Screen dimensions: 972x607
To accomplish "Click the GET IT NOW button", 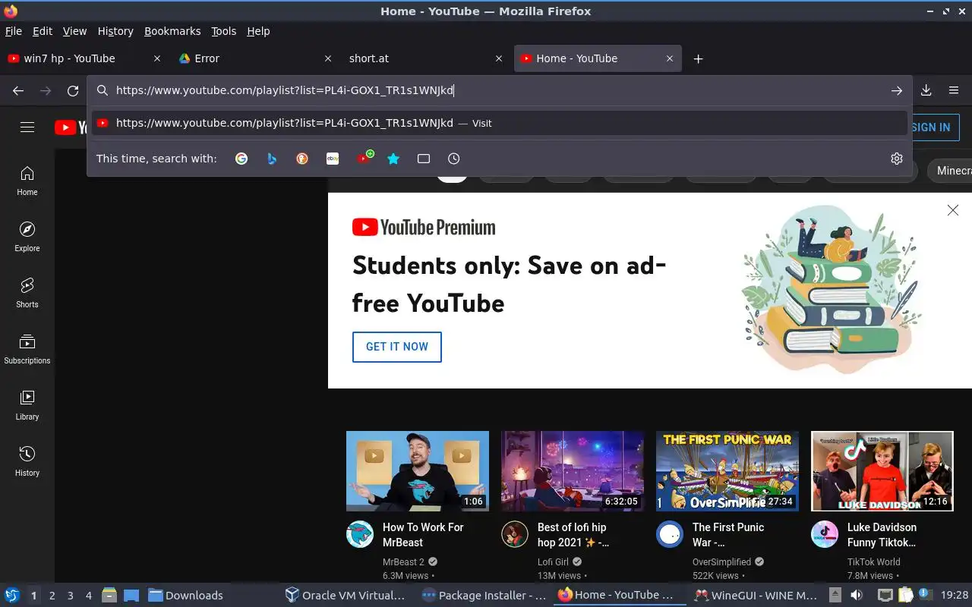I will click(397, 347).
